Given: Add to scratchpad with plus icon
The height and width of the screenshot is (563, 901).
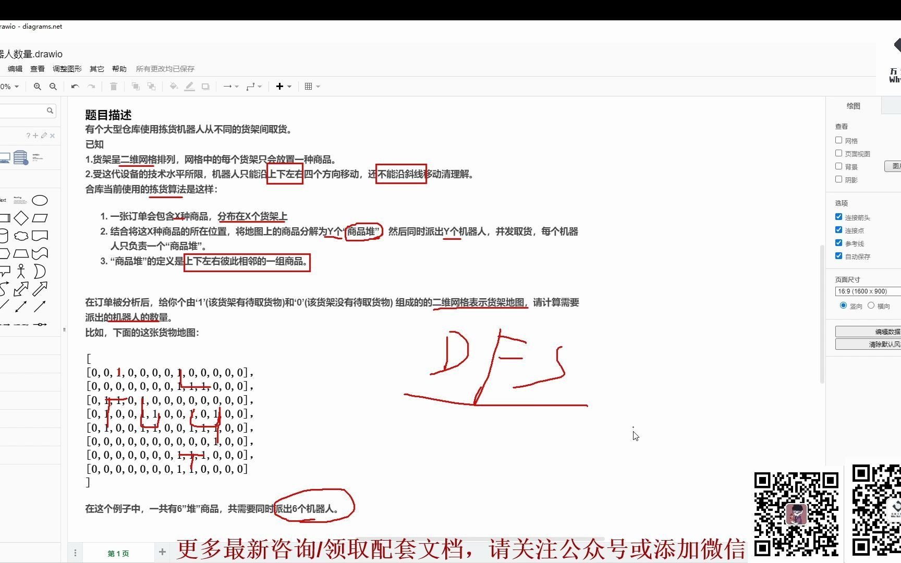Looking at the screenshot, I should click(x=35, y=136).
